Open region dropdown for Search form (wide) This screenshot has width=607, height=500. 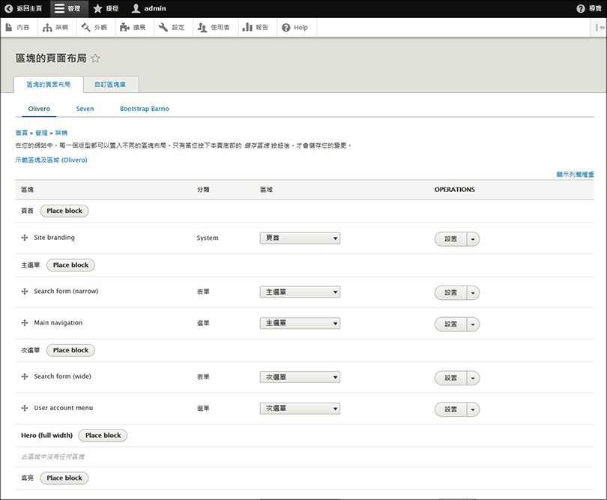pyautogui.click(x=300, y=377)
